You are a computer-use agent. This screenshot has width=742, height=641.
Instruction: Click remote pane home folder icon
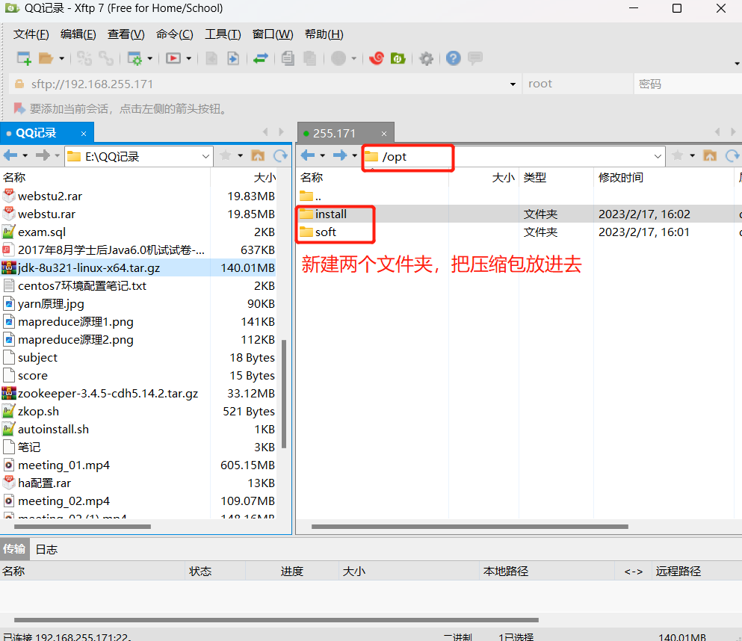click(710, 155)
